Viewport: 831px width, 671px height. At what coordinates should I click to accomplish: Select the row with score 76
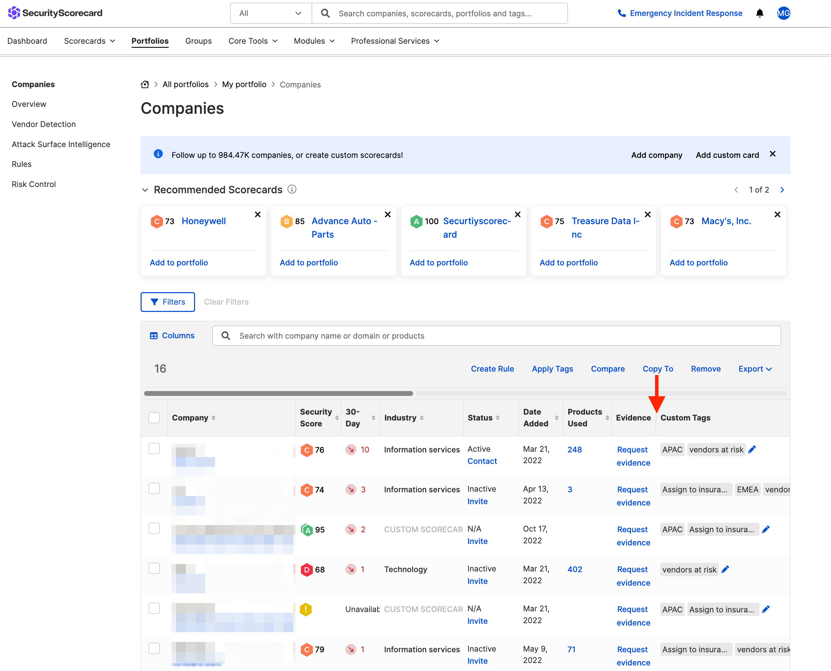(x=154, y=449)
